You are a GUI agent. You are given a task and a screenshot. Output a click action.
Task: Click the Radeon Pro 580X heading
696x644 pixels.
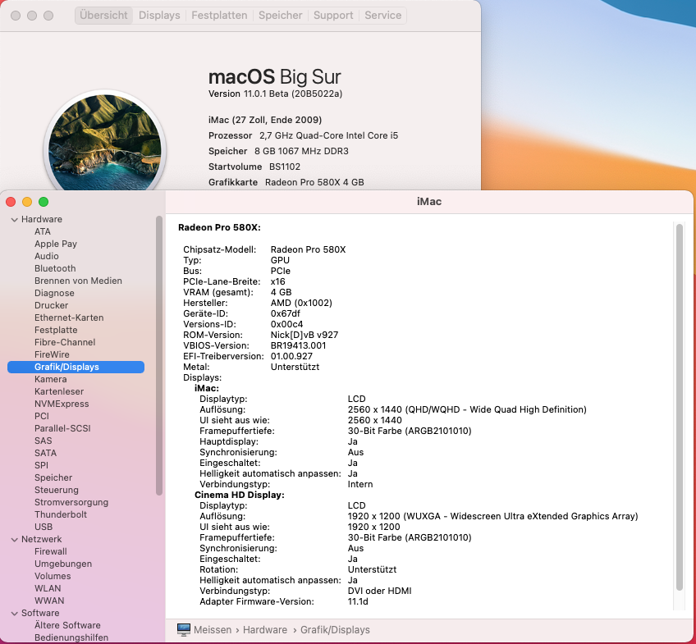(219, 227)
